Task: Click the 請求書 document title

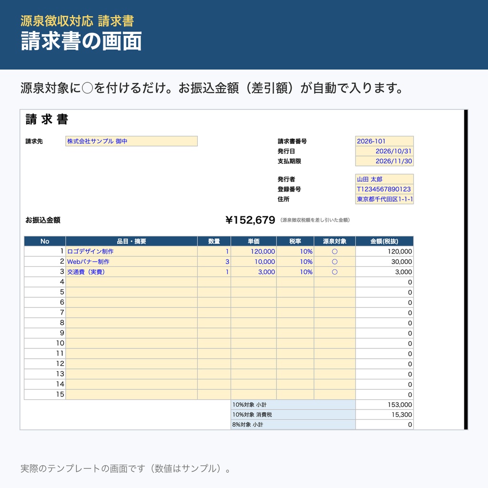Action: (x=47, y=119)
